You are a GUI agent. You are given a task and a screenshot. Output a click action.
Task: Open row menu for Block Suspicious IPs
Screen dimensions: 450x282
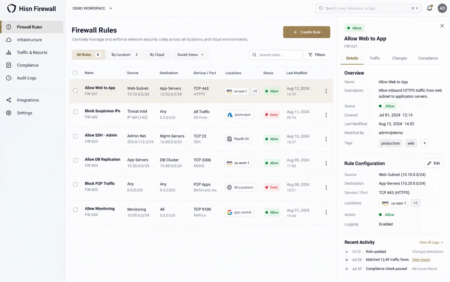pyautogui.click(x=326, y=115)
